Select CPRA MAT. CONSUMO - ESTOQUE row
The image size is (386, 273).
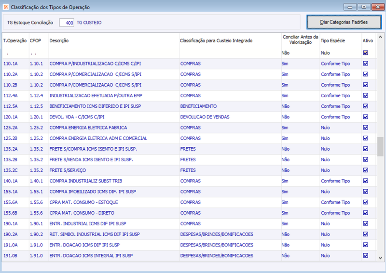click(x=83, y=202)
